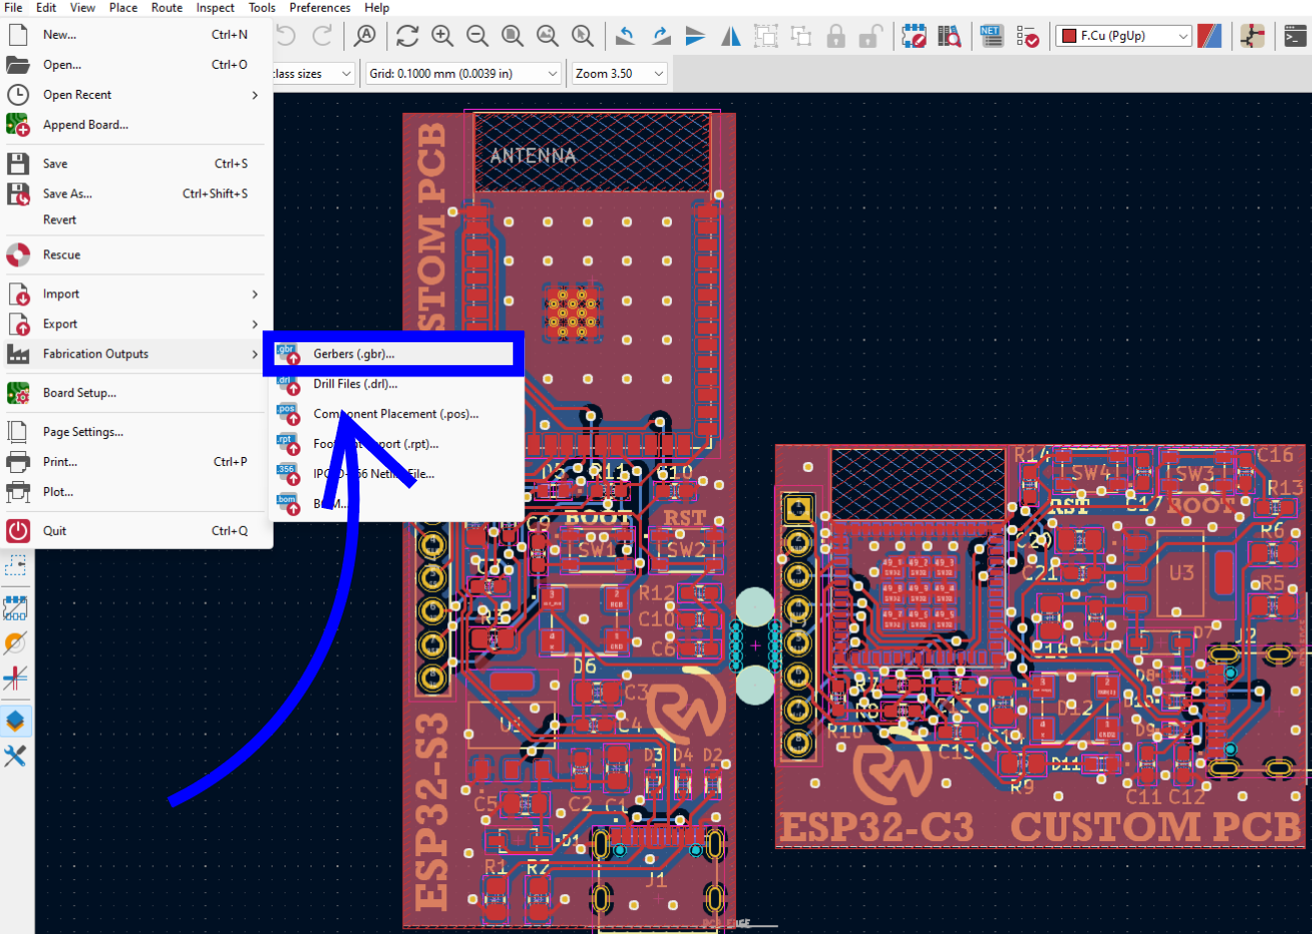Toggle sketch mode for tracks
This screenshot has height=934, width=1312.
pyautogui.click(x=16, y=679)
